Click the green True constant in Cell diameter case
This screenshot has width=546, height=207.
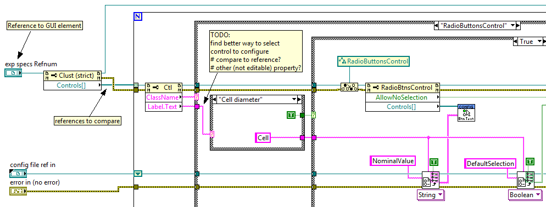click(x=291, y=116)
